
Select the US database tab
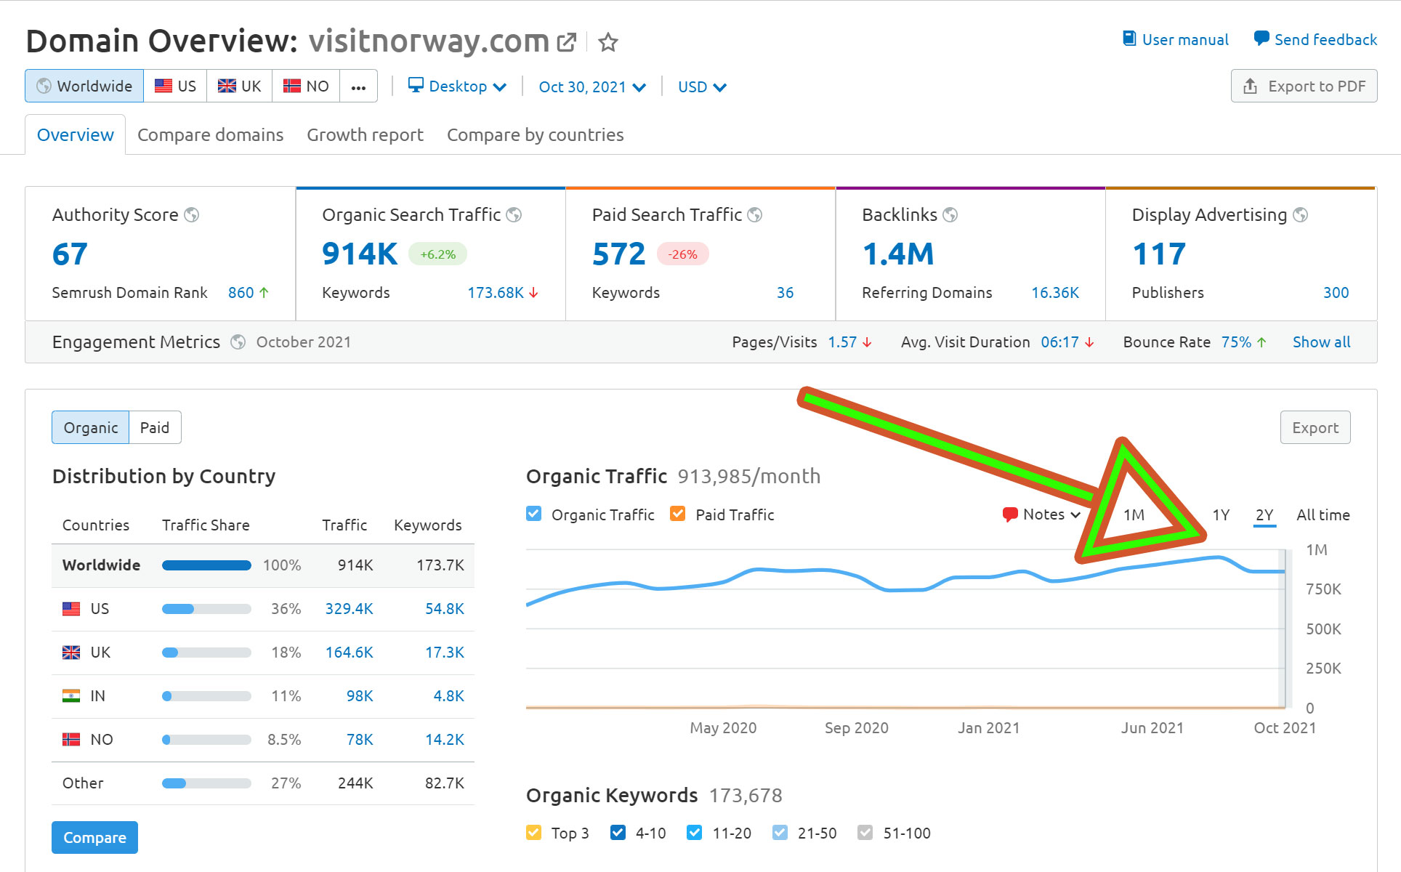pos(175,86)
